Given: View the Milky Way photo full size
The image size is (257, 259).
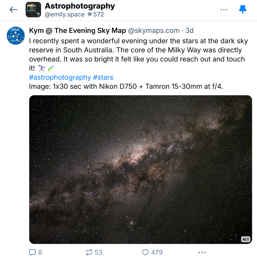Looking at the screenshot, I should [x=141, y=169].
